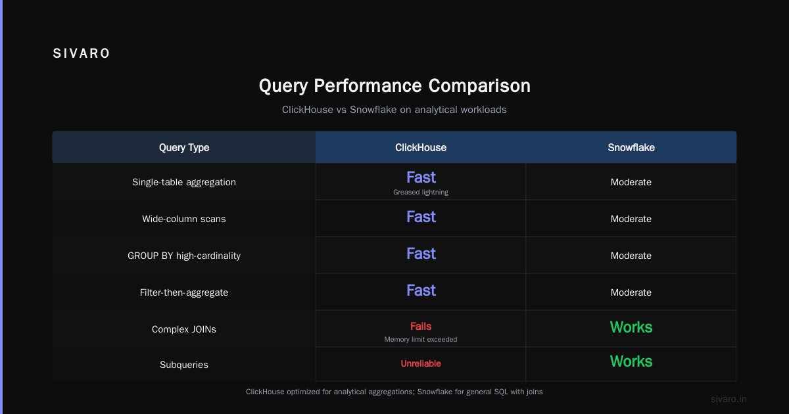Click the "Query Type" column header

click(184, 147)
